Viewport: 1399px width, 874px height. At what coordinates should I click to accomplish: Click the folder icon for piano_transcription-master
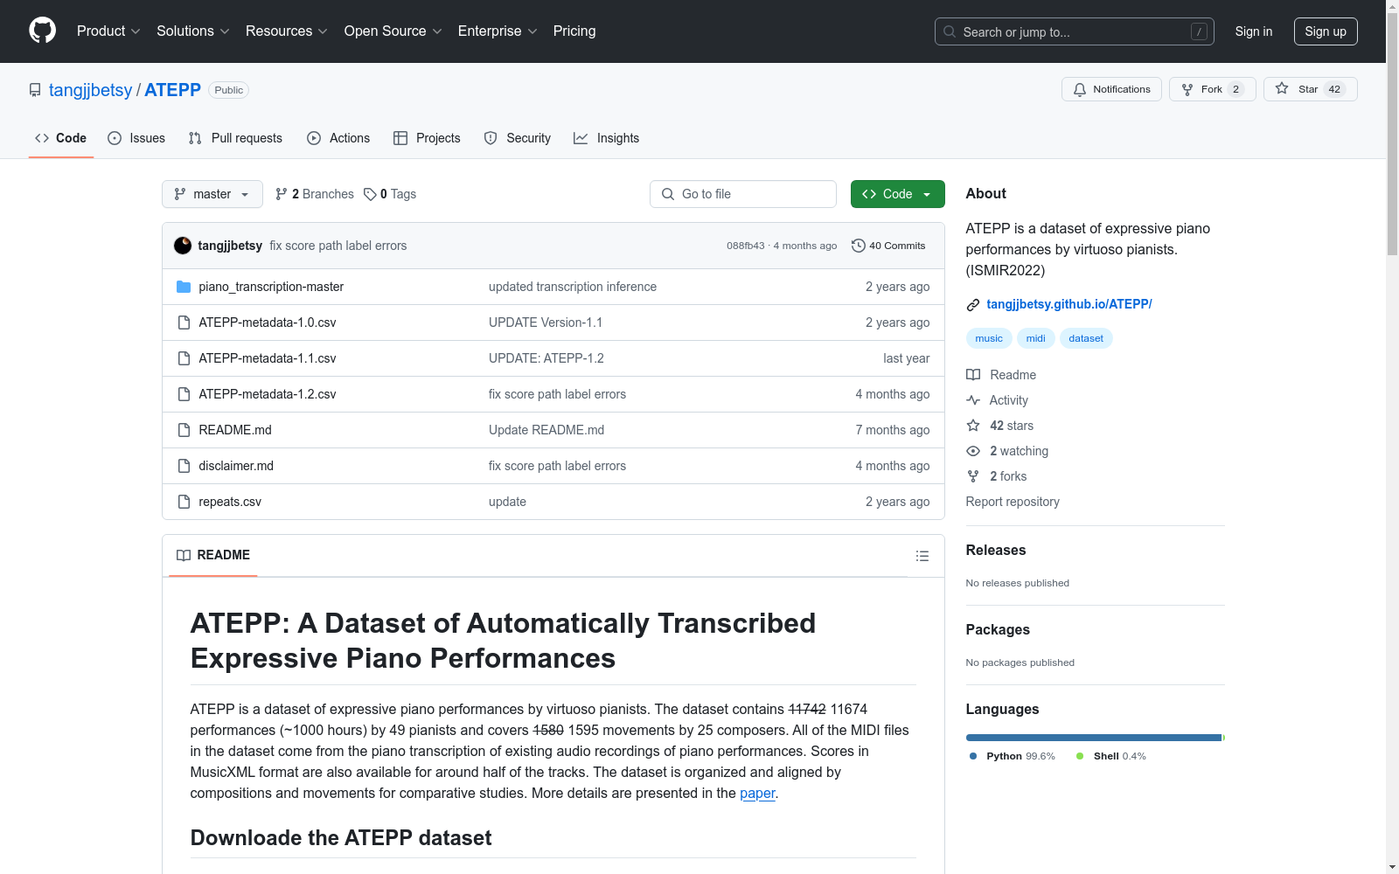184,287
